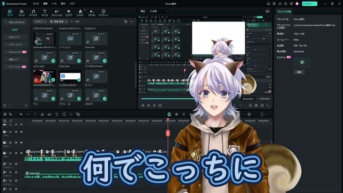Select the Folder item in media tree
Image resolution: width=343 pixels, height=193 pixels.
pos(14,30)
